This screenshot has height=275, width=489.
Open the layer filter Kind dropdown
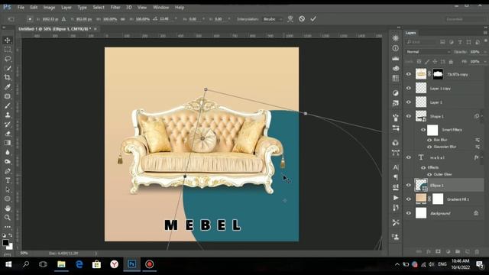tap(421, 42)
